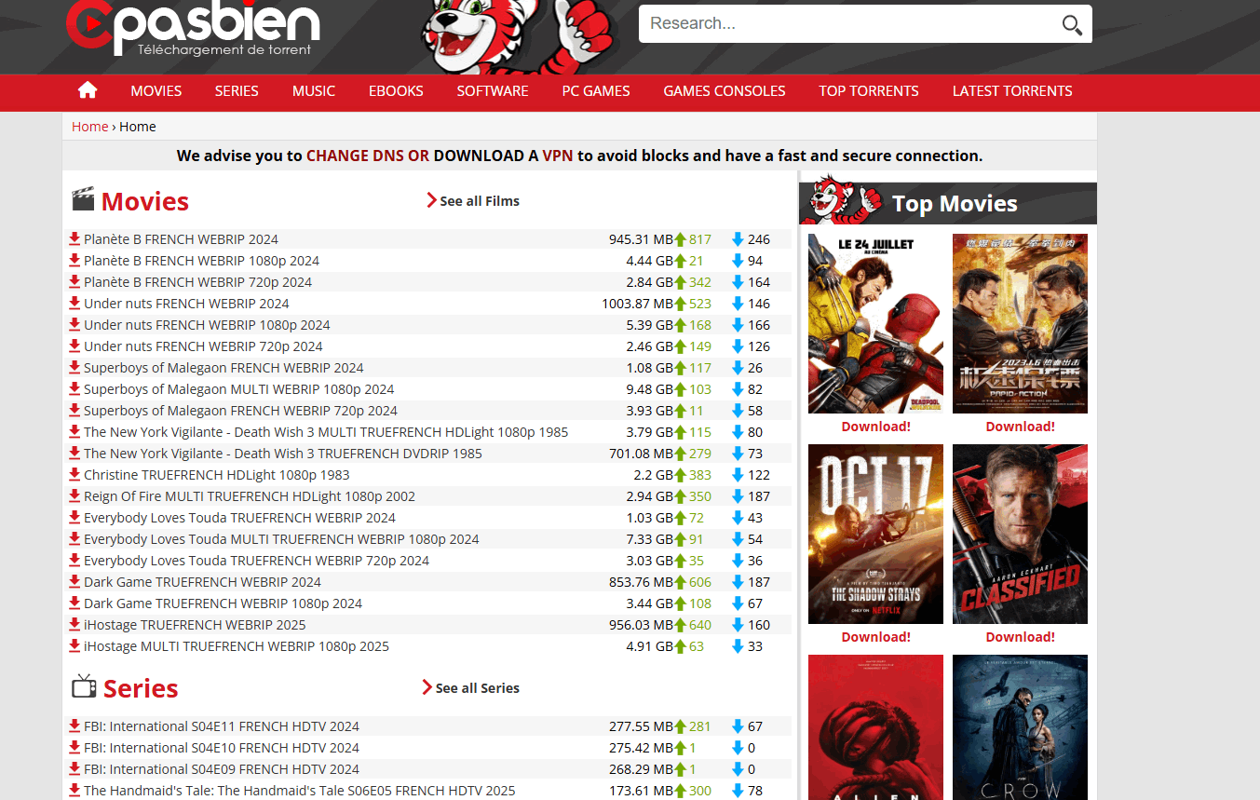The image size is (1260, 800).
Task: Click red chevron before See all Films
Action: point(431,200)
